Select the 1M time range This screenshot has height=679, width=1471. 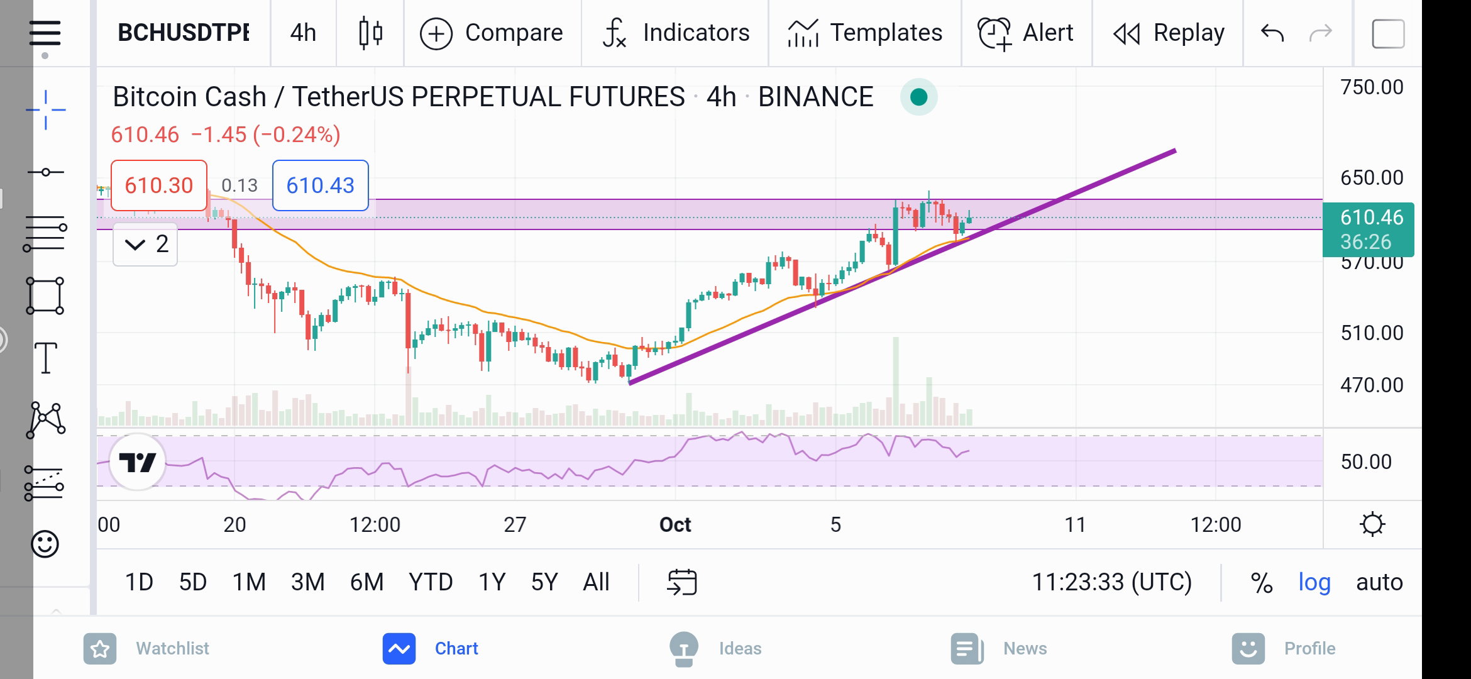coord(249,582)
